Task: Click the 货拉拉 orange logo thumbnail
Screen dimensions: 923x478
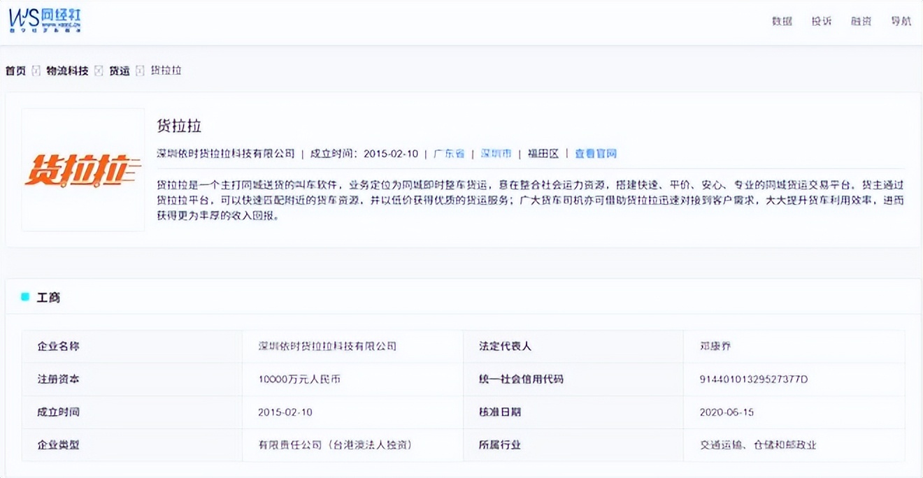Action: (83, 170)
